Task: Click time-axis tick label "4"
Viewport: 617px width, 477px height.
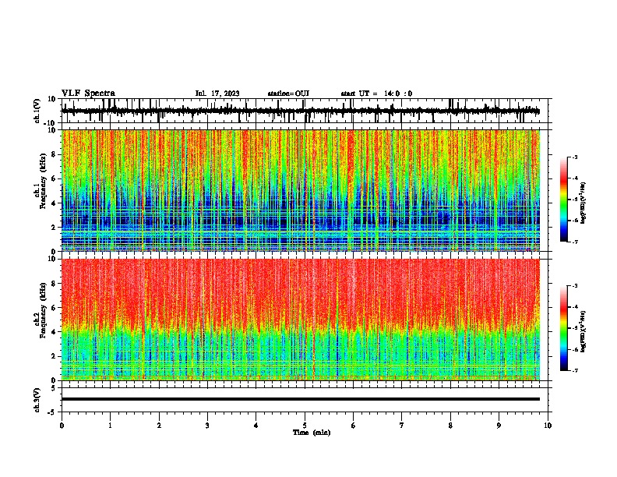Action: click(x=256, y=426)
